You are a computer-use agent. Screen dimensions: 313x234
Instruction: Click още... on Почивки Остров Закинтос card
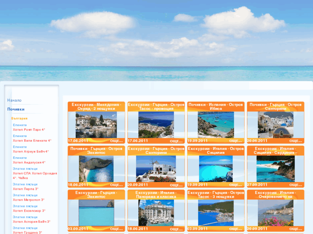click(x=116, y=185)
